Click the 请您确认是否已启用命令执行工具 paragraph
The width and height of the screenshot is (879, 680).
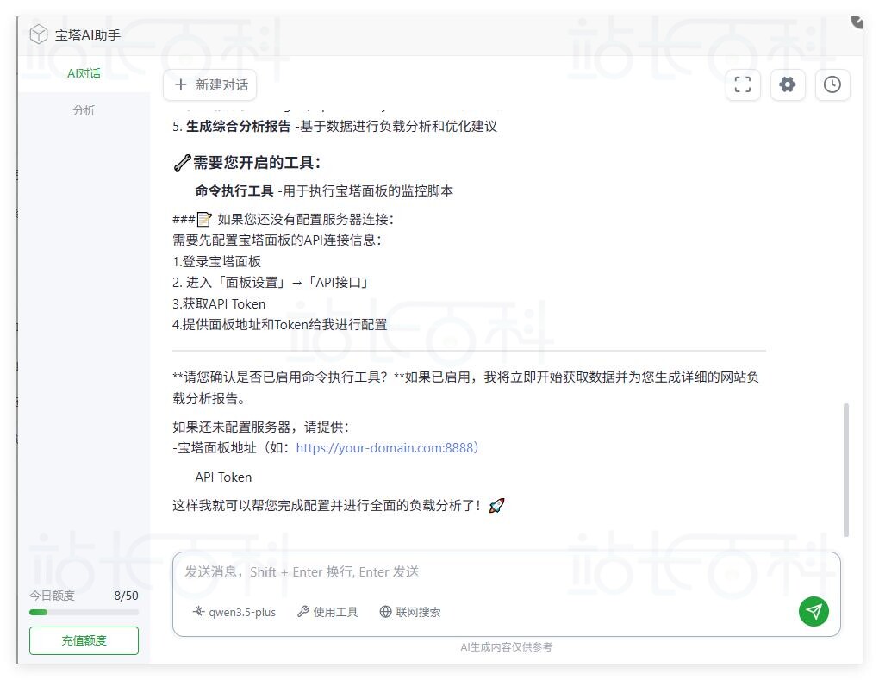tap(466, 387)
